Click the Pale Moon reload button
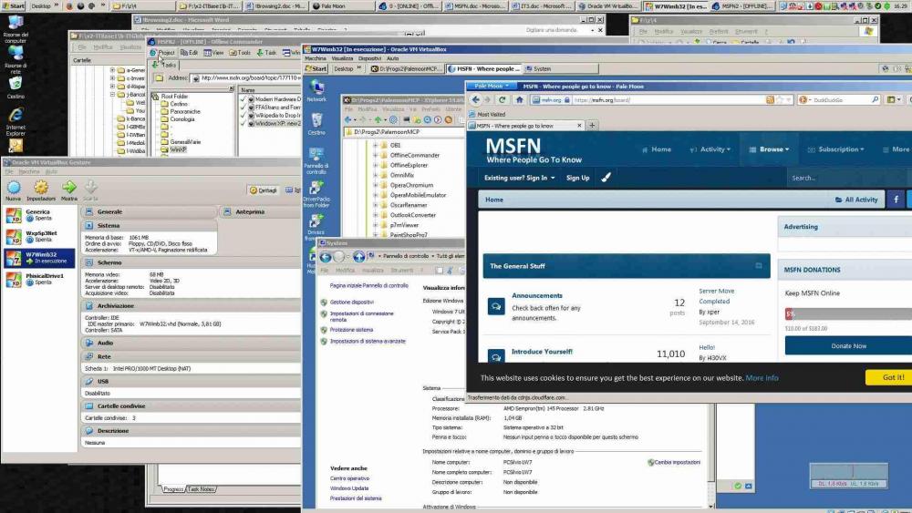 pos(502,100)
